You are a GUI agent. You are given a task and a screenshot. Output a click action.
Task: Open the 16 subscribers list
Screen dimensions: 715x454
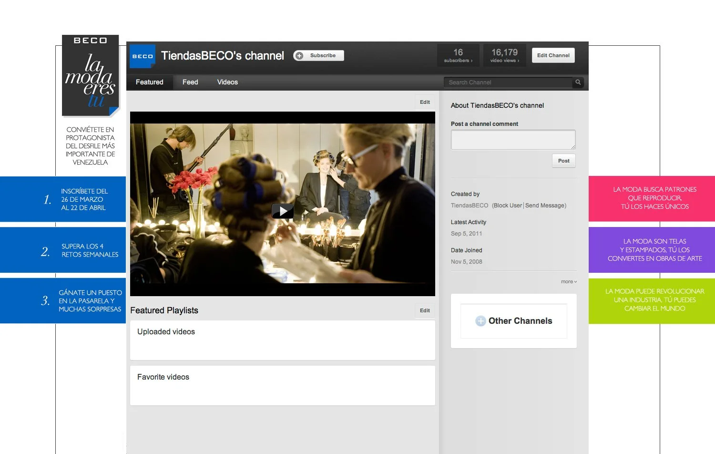click(458, 55)
